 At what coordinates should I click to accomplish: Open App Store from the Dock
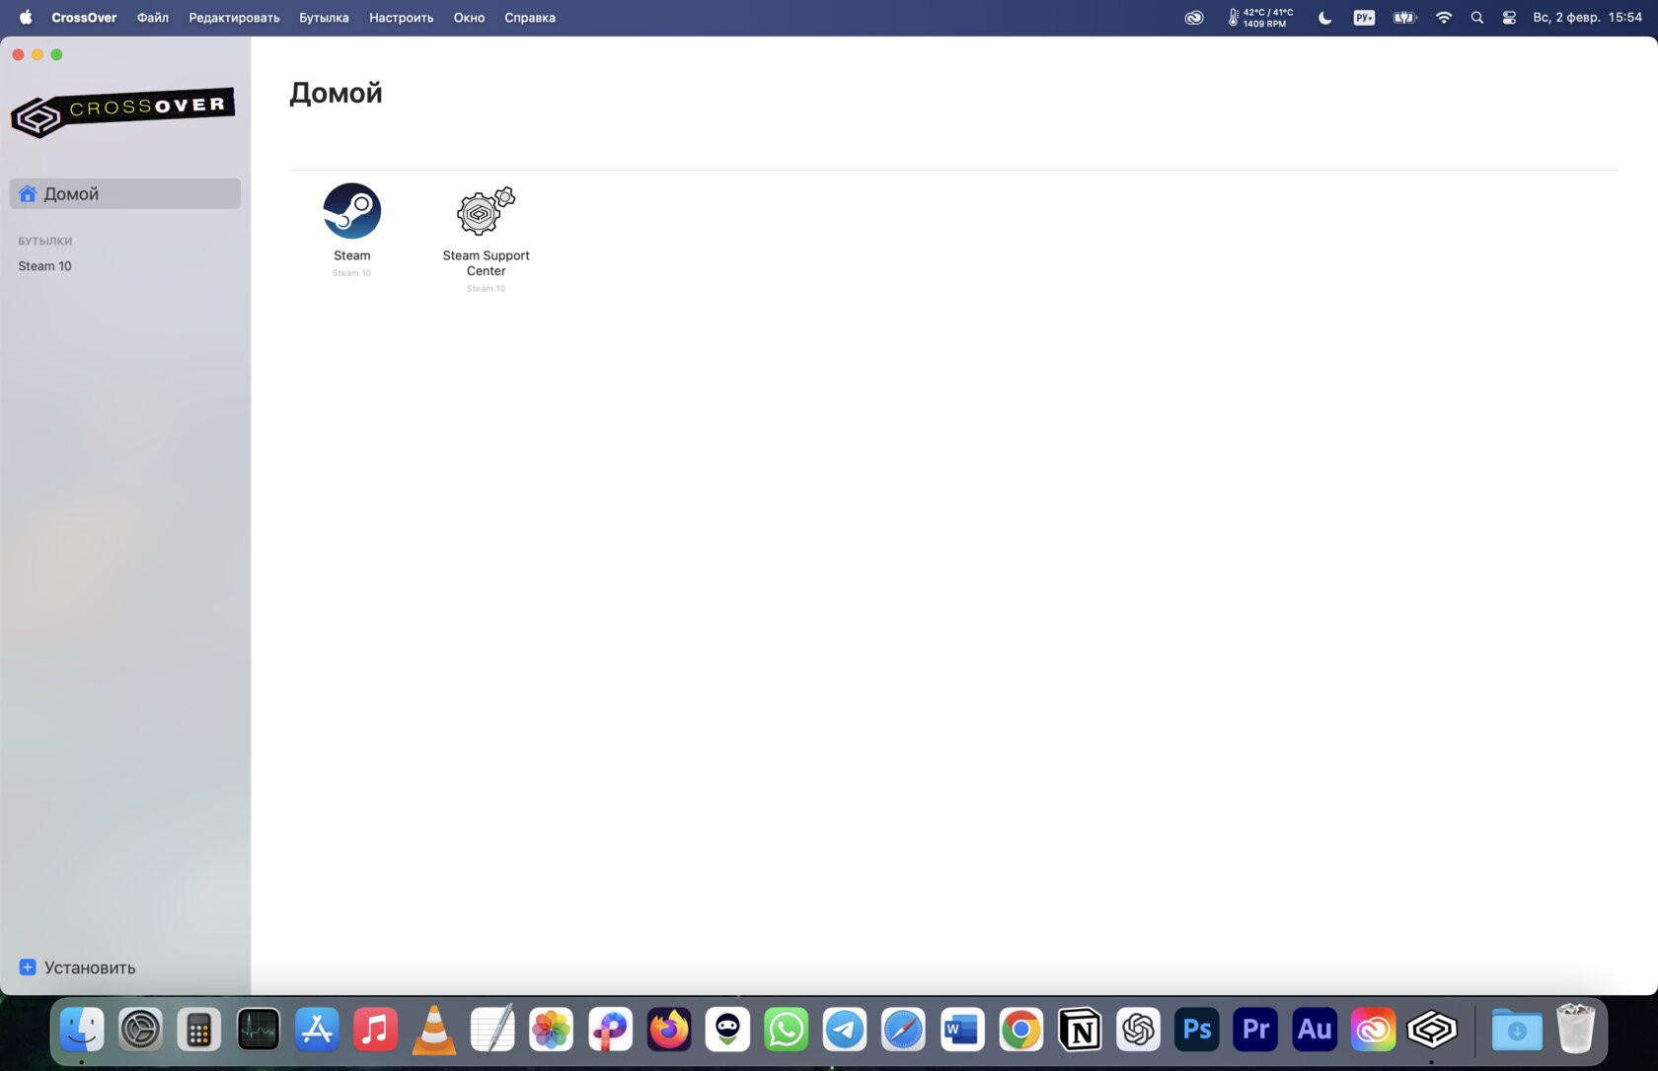coord(317,1030)
